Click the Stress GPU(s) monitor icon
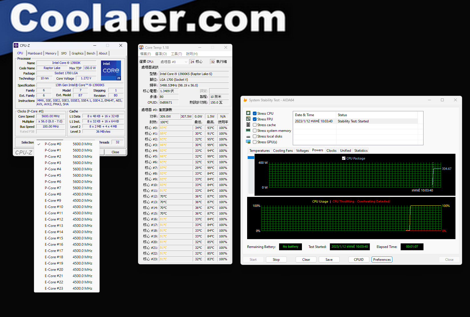The height and width of the screenshot is (317, 470). tap(248, 142)
